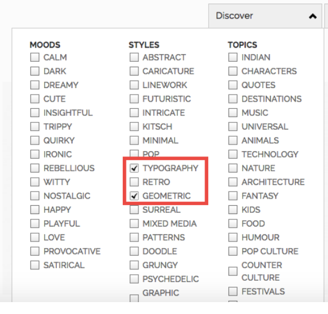Check the ANIMALS topic checkbox
The width and height of the screenshot is (328, 314).
click(233, 140)
